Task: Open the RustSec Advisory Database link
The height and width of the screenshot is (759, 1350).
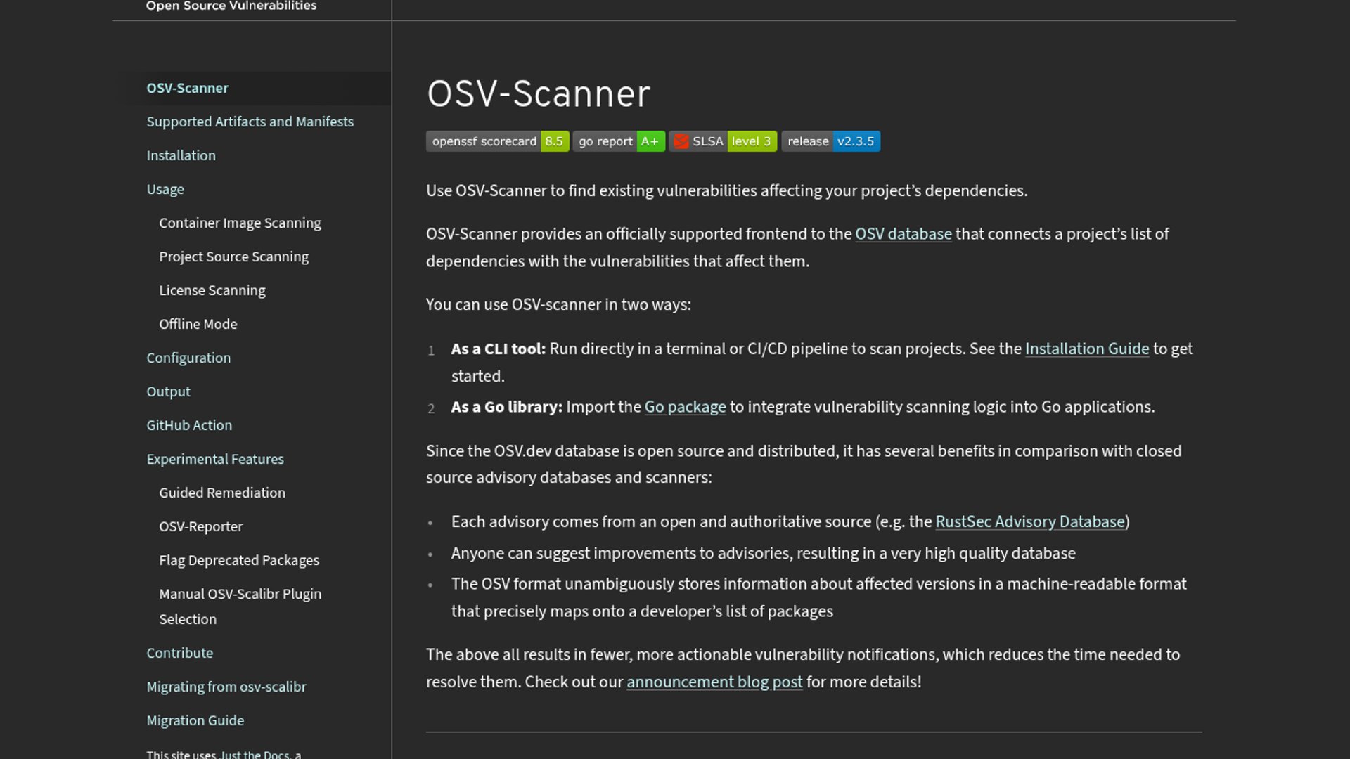Action: click(1029, 522)
